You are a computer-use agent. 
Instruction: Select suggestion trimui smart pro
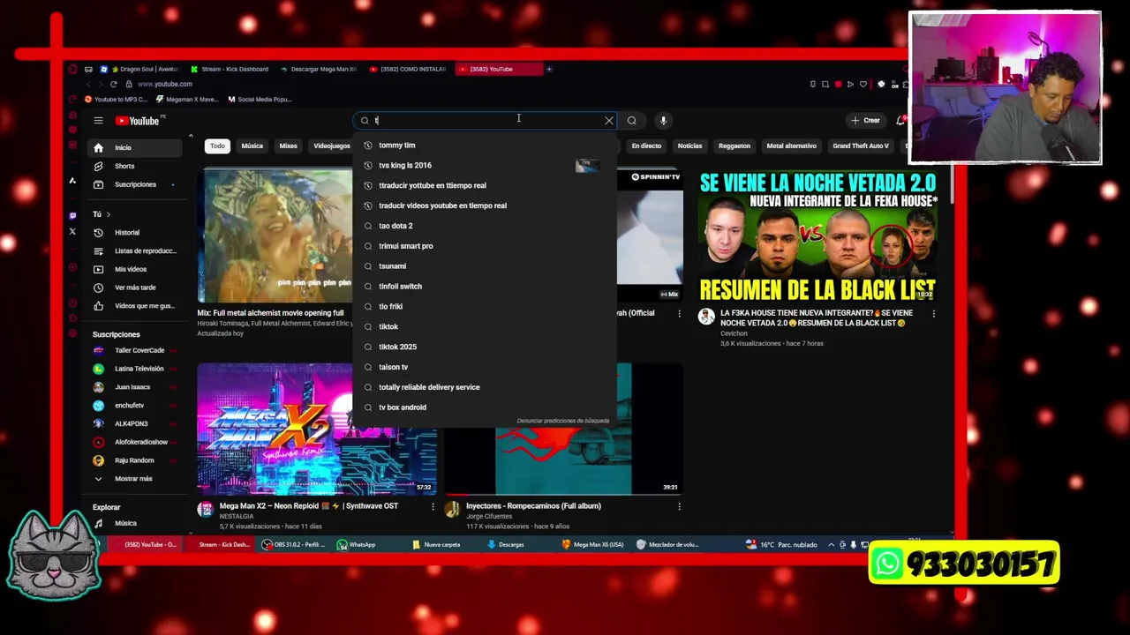[x=484, y=246]
